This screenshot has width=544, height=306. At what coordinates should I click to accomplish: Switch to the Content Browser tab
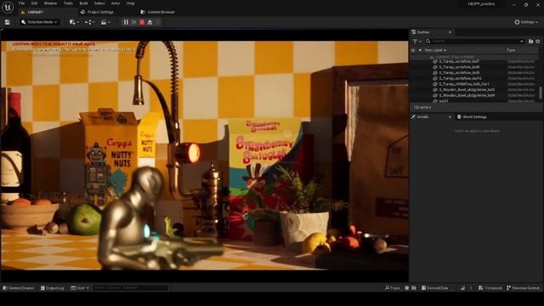click(x=158, y=12)
